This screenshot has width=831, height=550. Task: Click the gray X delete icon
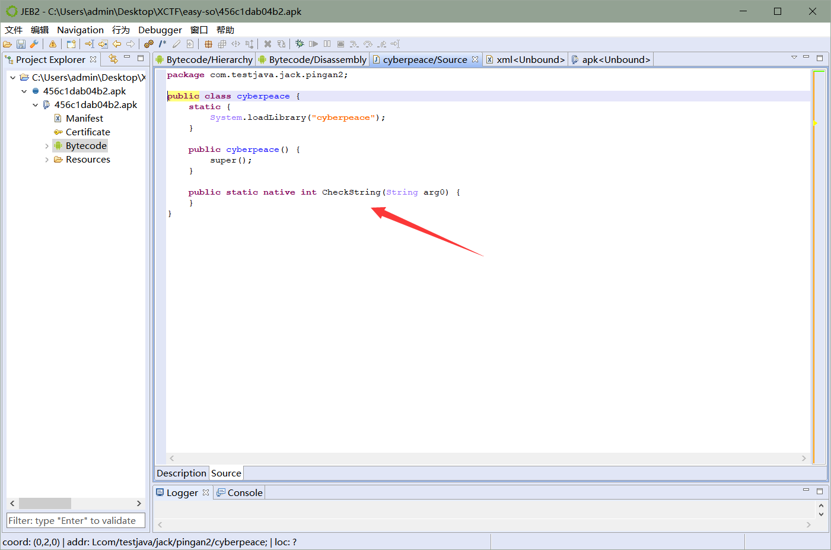pyautogui.click(x=268, y=44)
